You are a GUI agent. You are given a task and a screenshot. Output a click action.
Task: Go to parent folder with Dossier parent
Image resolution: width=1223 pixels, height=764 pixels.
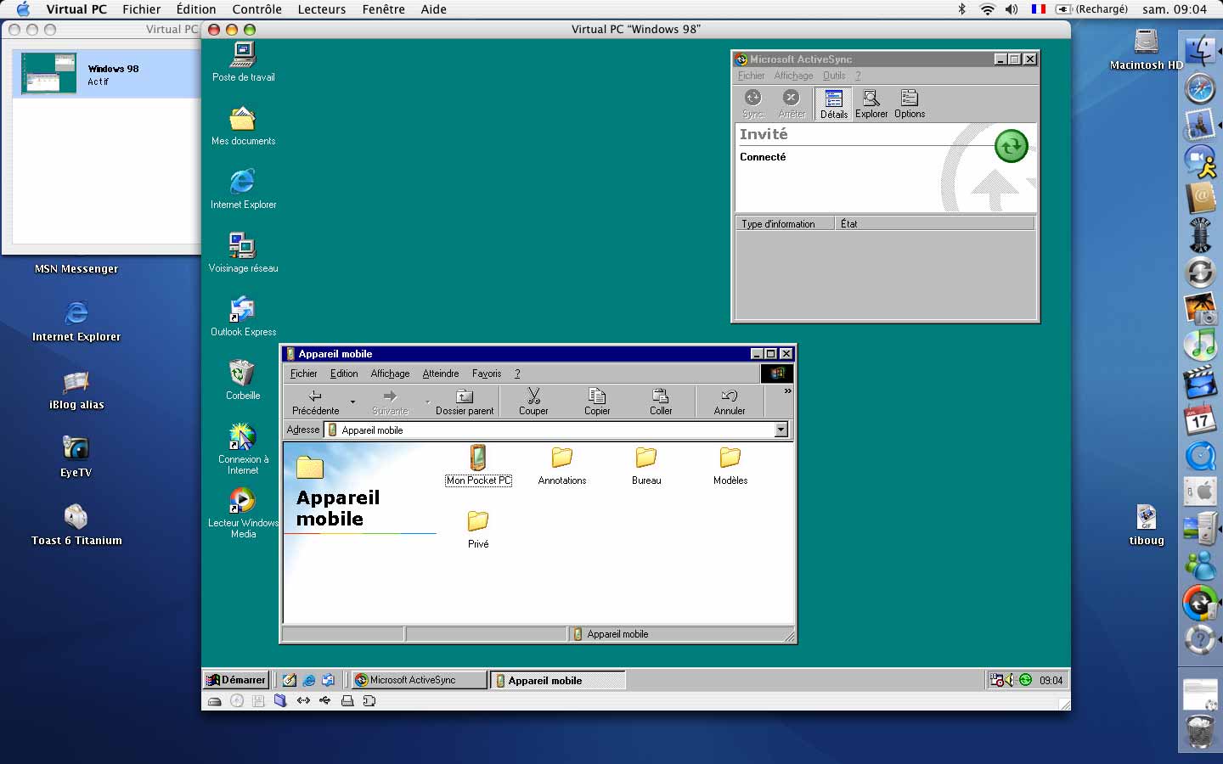465,402
